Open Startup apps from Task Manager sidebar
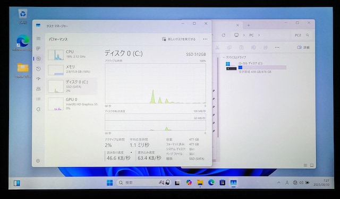This screenshot has width=340, height=199. point(38,79)
